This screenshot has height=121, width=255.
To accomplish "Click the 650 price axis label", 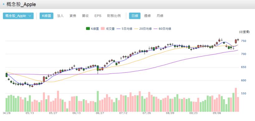I will click(x=243, y=67).
